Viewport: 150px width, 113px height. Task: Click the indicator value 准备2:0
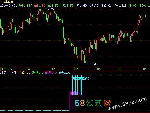(51, 73)
